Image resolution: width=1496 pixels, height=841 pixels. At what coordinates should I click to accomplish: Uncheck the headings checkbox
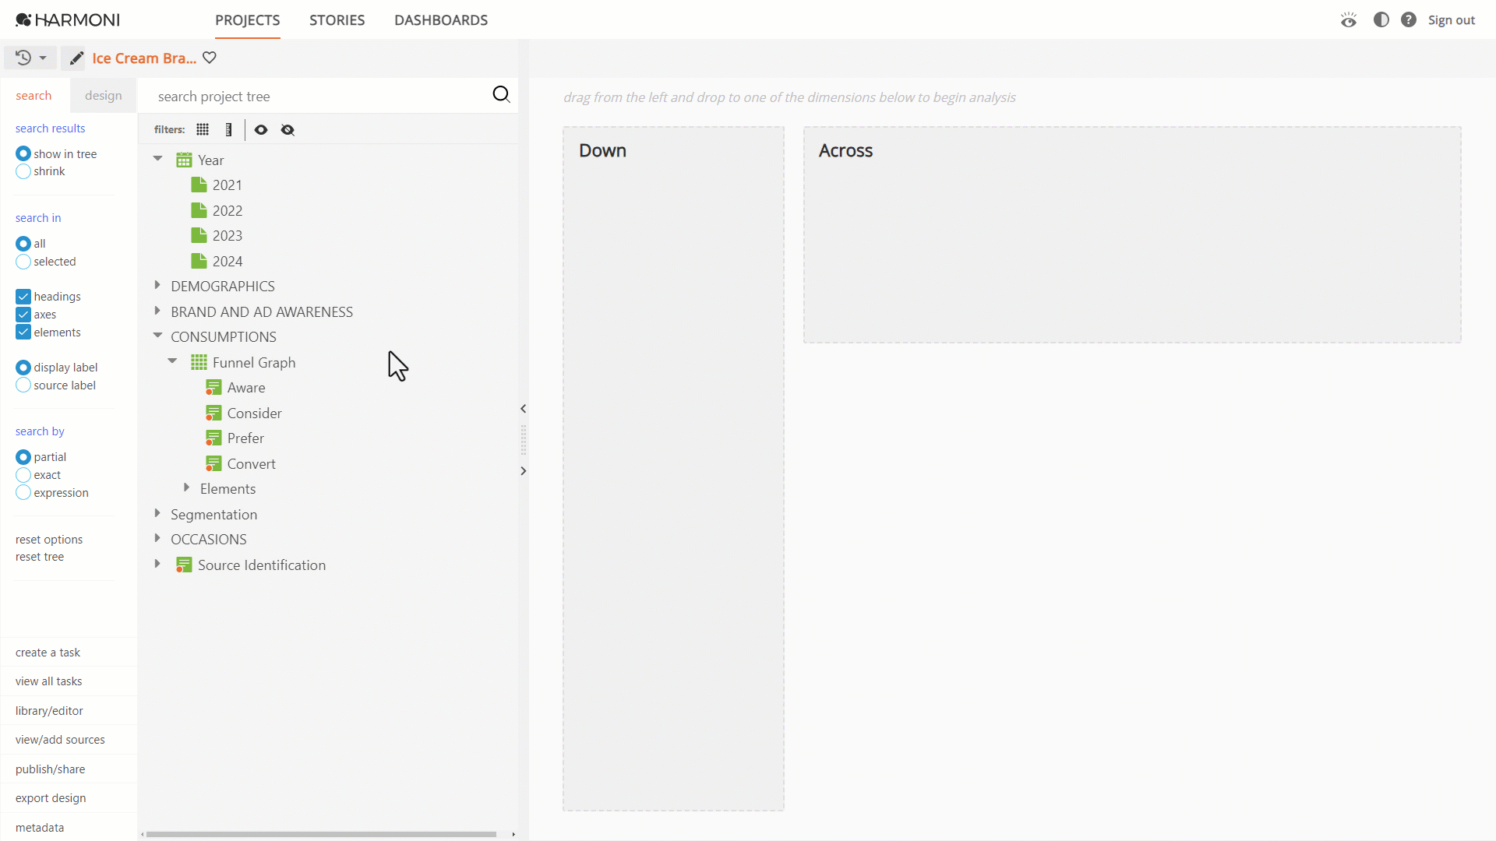pos(23,297)
